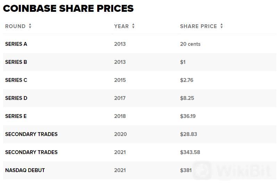
Task: Click the 2020 SECONDARY TRADES row
Action: pos(140,134)
